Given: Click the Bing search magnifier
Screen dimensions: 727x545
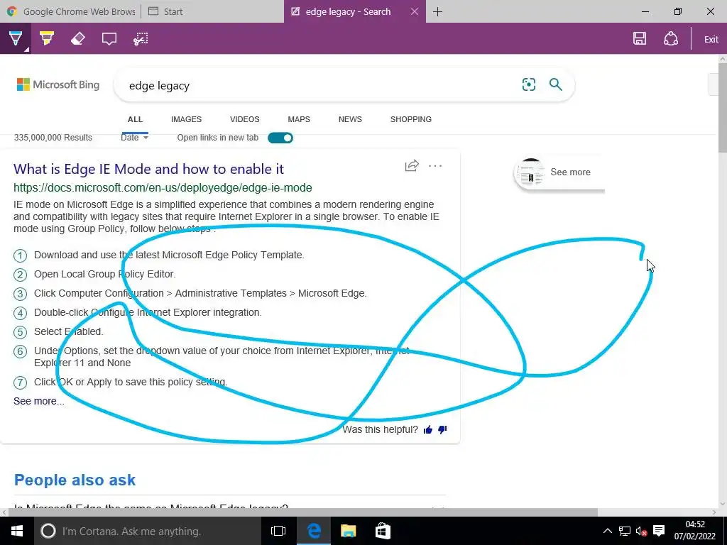Looking at the screenshot, I should pyautogui.click(x=555, y=84).
